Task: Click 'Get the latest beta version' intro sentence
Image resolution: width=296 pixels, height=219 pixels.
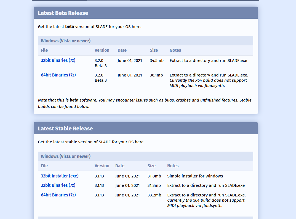Action: point(90,27)
